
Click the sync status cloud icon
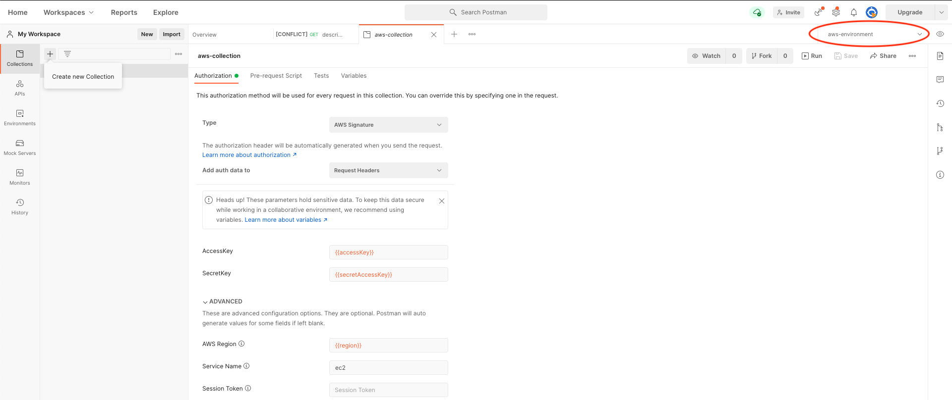[757, 12]
